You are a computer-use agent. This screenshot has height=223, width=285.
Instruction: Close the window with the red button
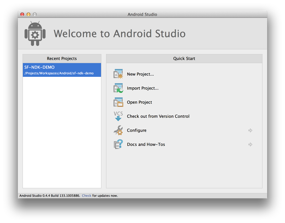[x=22, y=15]
